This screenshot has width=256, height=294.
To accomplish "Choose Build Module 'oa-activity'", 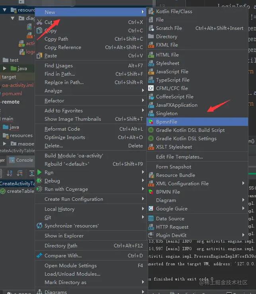I will coord(90,156).
